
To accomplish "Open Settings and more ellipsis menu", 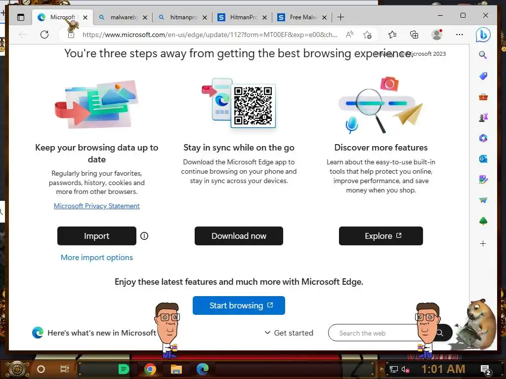I will (460, 35).
